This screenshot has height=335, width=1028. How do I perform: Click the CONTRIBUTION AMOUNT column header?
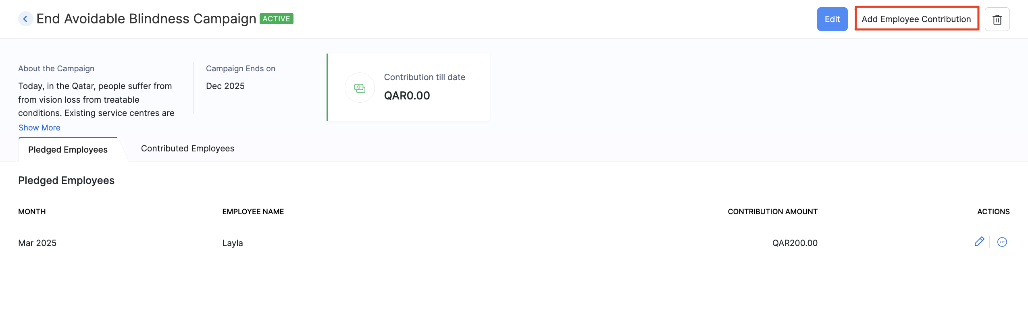(772, 212)
